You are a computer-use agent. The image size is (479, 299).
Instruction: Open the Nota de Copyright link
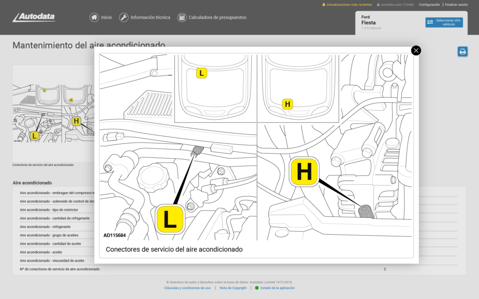coord(233,288)
